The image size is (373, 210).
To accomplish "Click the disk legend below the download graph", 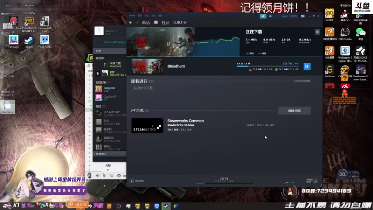I will pos(262,53).
